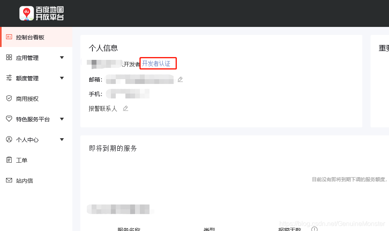This screenshot has height=231, width=389.
Task: Click the 特色服务平台 icon in sidebar
Action: click(9, 119)
